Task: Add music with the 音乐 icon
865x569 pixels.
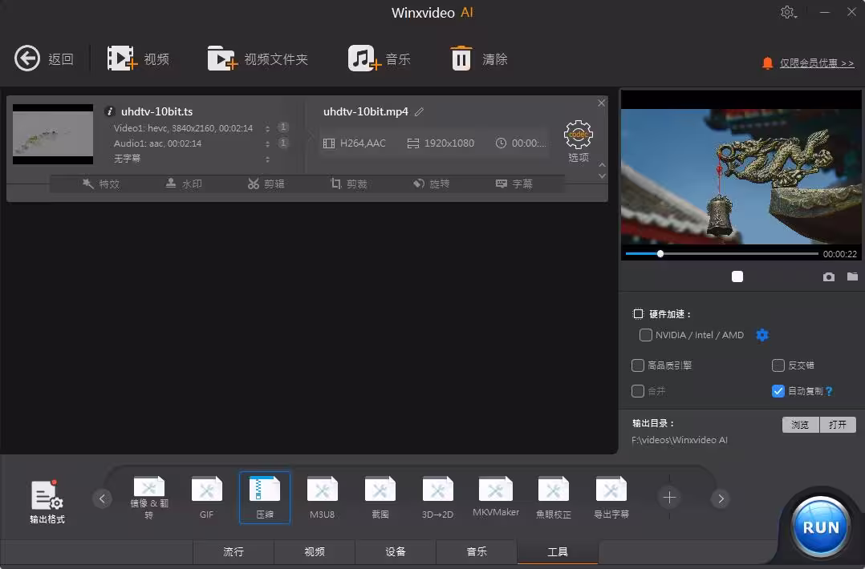Action: point(364,59)
